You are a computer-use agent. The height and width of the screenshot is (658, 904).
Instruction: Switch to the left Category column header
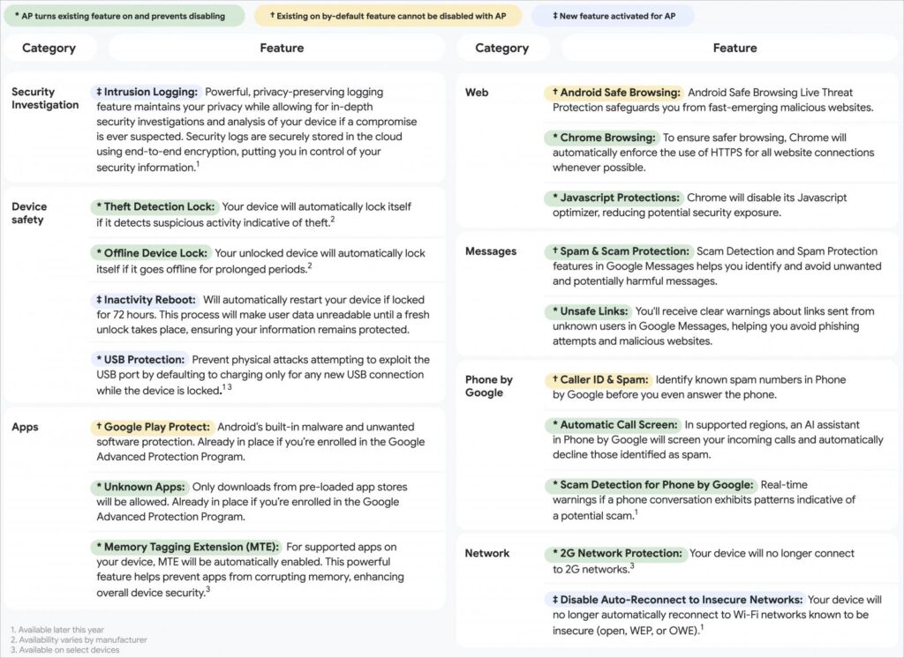pos(50,48)
